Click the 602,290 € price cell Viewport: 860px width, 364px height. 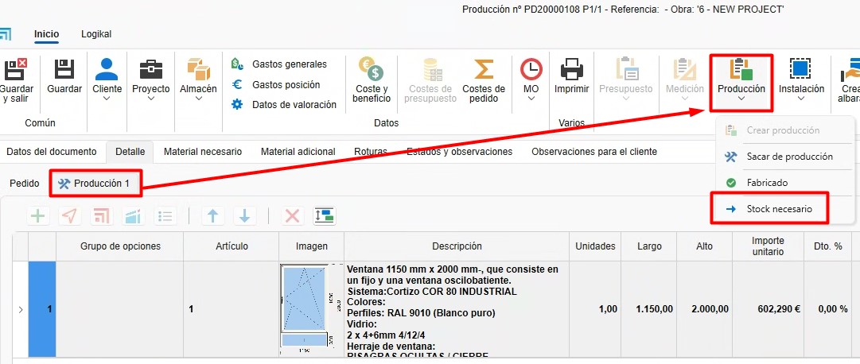coord(768,309)
